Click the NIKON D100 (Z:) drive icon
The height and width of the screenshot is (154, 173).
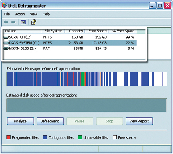tap(6, 49)
